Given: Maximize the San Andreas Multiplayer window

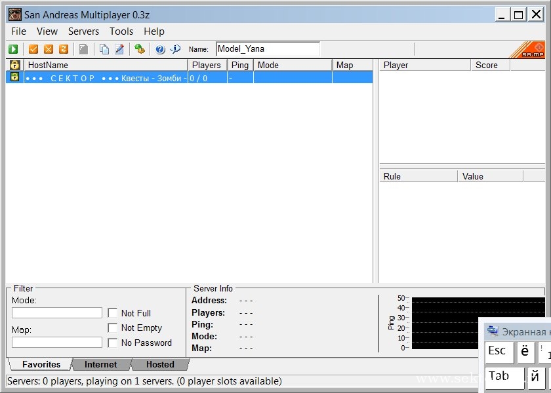Looking at the screenshot, I should point(519,14).
